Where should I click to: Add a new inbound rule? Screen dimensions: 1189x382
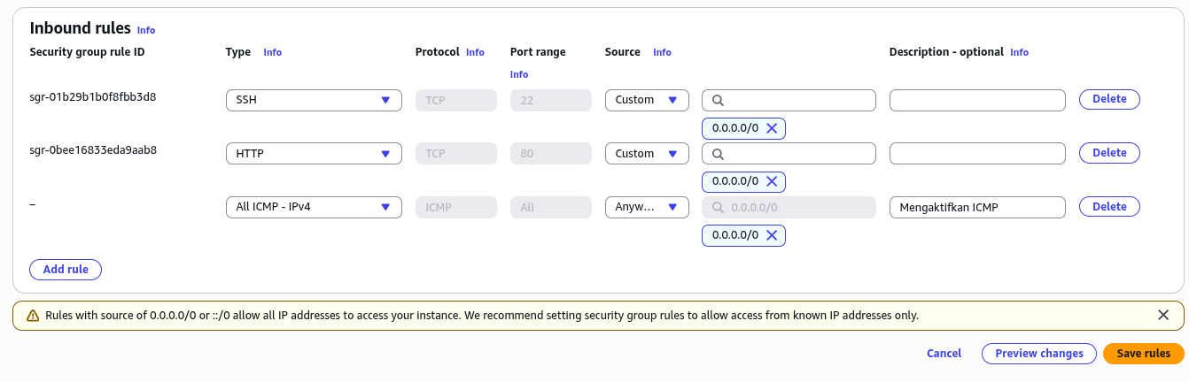point(66,269)
